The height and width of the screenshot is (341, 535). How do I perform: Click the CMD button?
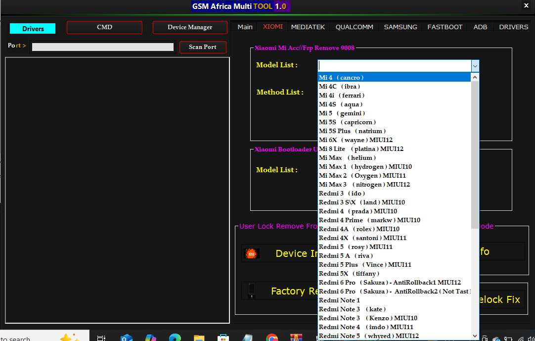pos(104,27)
